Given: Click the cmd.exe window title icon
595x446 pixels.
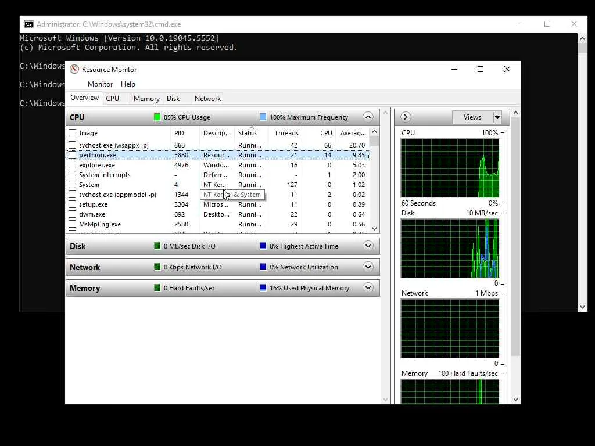Looking at the screenshot, I should point(29,24).
